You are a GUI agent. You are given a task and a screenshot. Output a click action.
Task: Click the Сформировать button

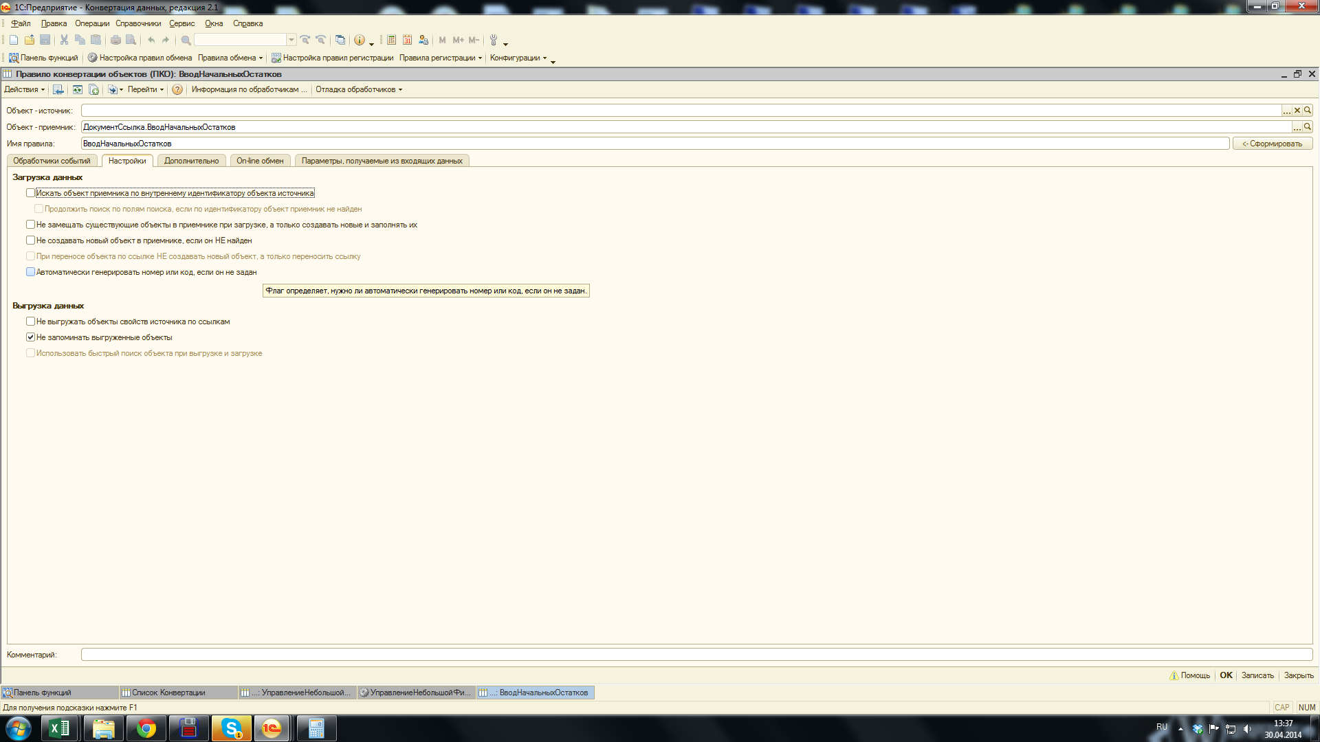pos(1272,144)
